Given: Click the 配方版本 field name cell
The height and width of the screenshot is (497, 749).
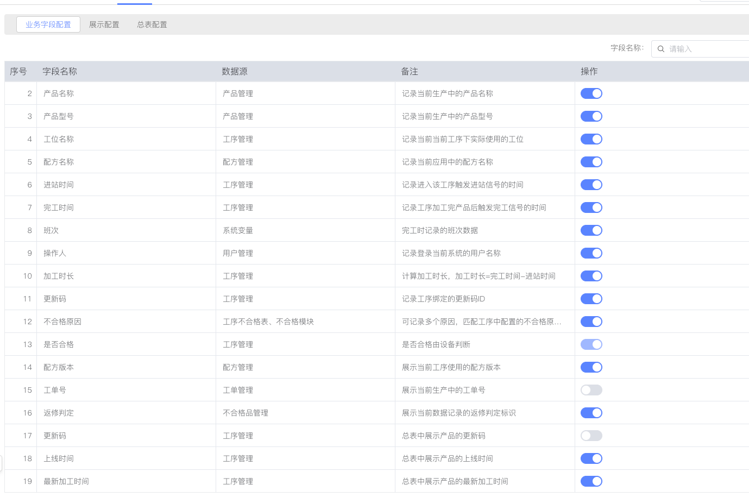Looking at the screenshot, I should [59, 367].
